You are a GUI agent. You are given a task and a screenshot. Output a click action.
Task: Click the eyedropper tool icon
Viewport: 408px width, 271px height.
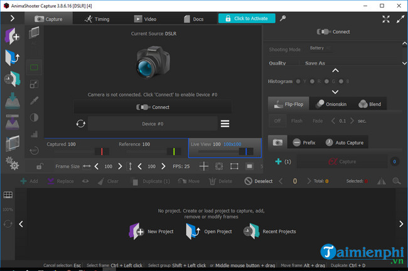point(34,100)
